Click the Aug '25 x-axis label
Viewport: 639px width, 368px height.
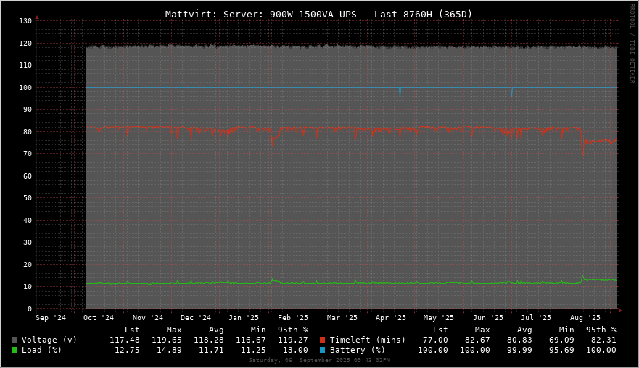585,318
